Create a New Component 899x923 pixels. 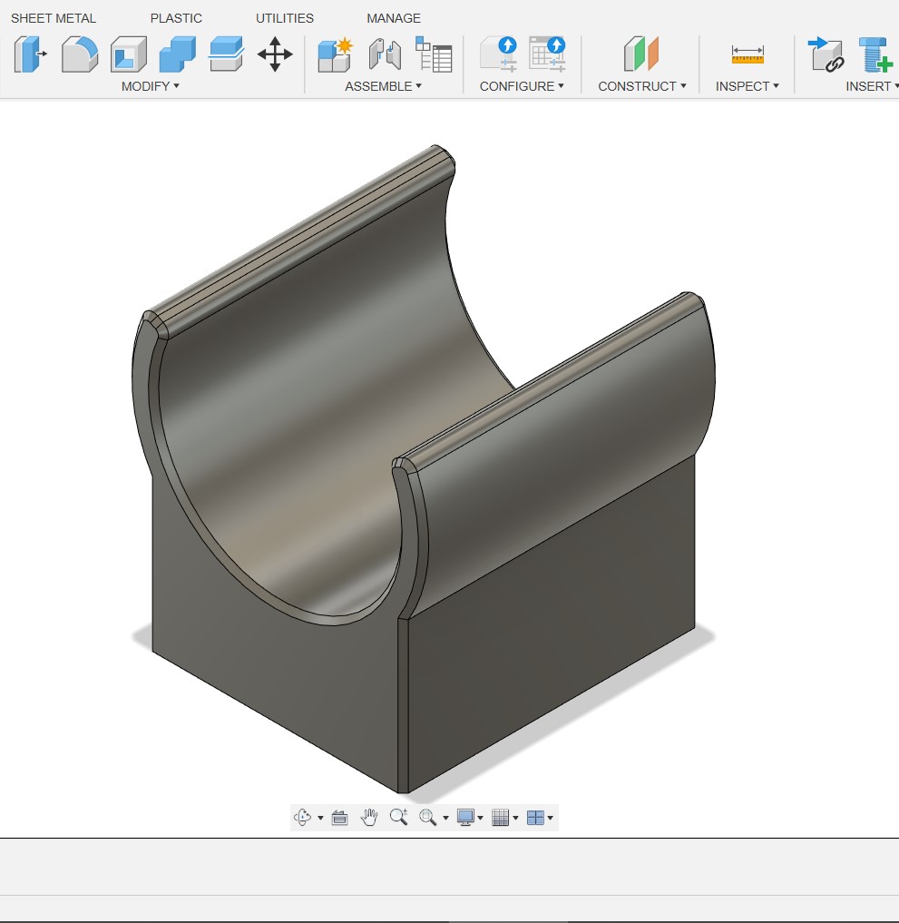pos(335,54)
